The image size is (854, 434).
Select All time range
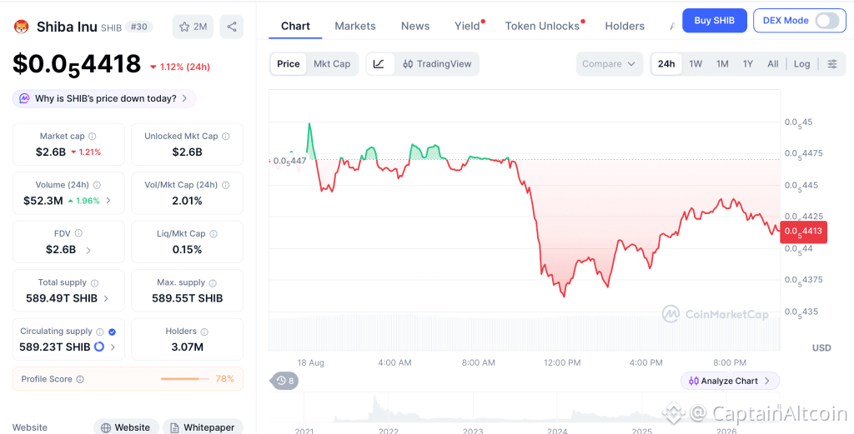point(773,64)
